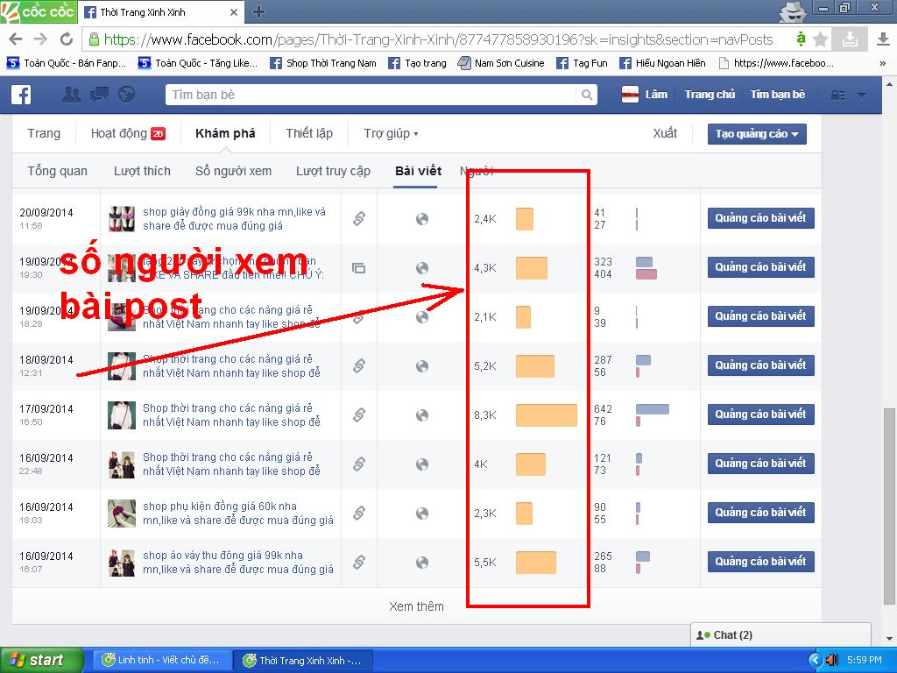This screenshot has height=673, width=897.
Task: Expand account menu arrow in Facebook header
Action: [x=861, y=95]
